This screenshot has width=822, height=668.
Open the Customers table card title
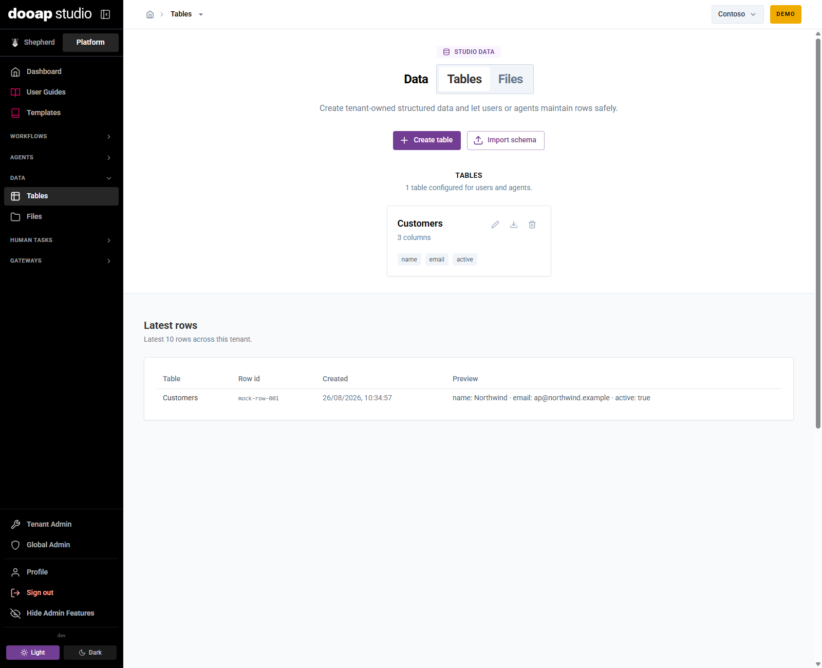420,224
